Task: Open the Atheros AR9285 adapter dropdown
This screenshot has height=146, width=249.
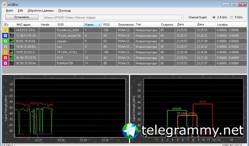Action: [x=181, y=17]
